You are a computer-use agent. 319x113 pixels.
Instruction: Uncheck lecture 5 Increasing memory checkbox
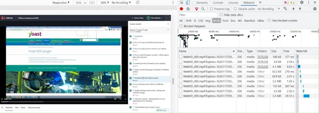pyautogui.click(x=131, y=63)
